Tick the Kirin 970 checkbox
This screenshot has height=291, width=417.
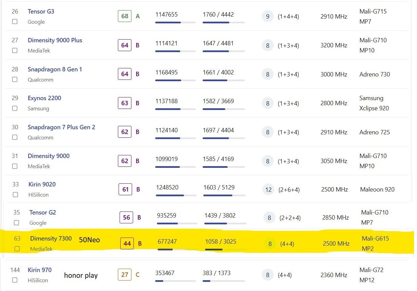click(x=15, y=280)
